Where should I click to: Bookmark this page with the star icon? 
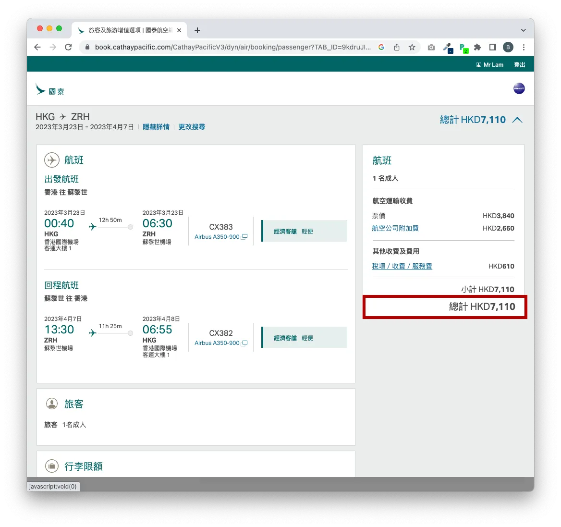(x=412, y=47)
